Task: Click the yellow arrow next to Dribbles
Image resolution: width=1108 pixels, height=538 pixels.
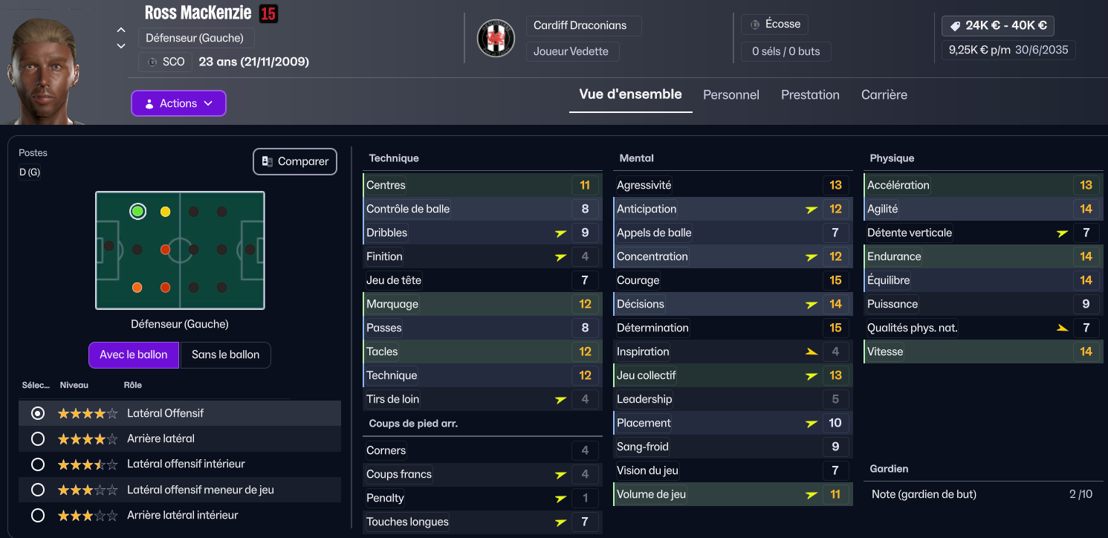Action: tap(561, 233)
